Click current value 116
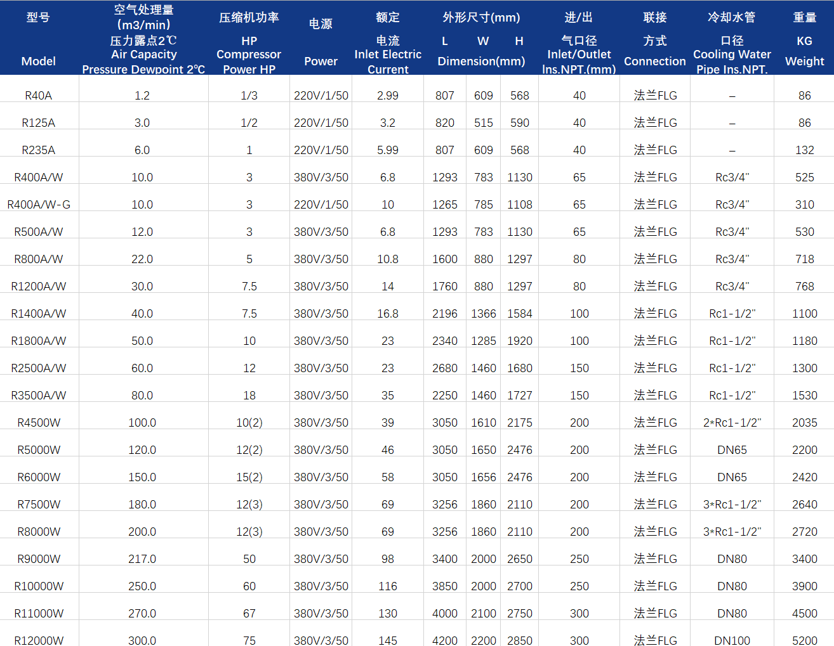 tap(388, 586)
